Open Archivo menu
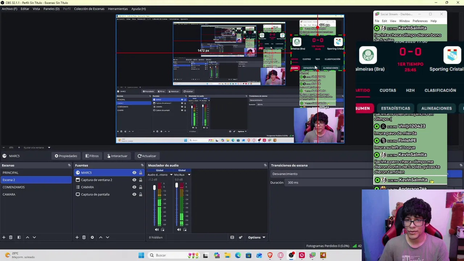 click(x=9, y=9)
